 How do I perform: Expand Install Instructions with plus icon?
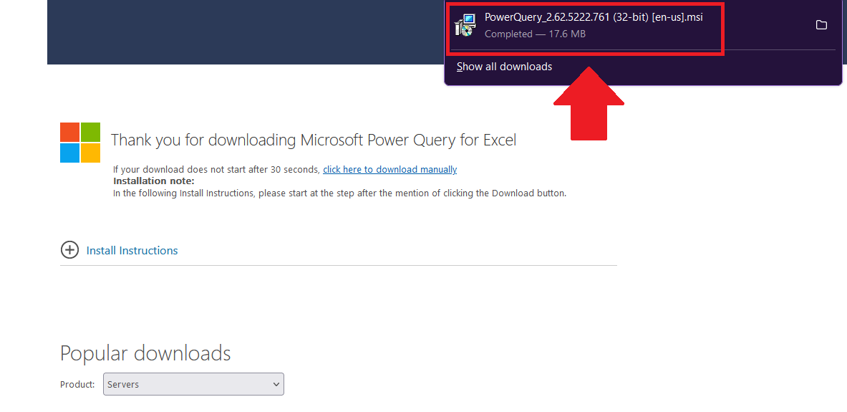pyautogui.click(x=69, y=250)
